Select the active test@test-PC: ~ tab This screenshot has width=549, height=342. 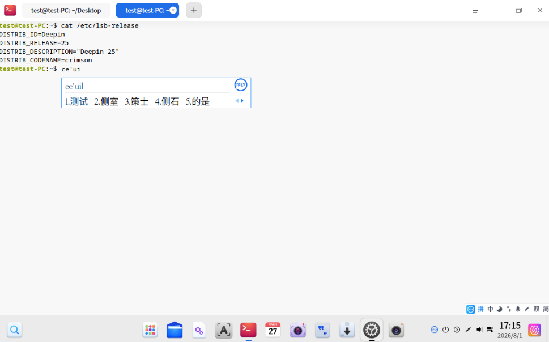(x=147, y=11)
